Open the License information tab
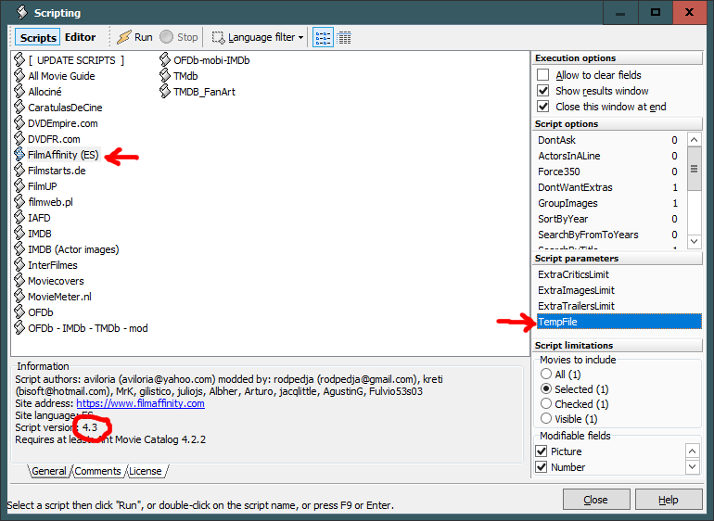This screenshot has width=714, height=521. [146, 471]
